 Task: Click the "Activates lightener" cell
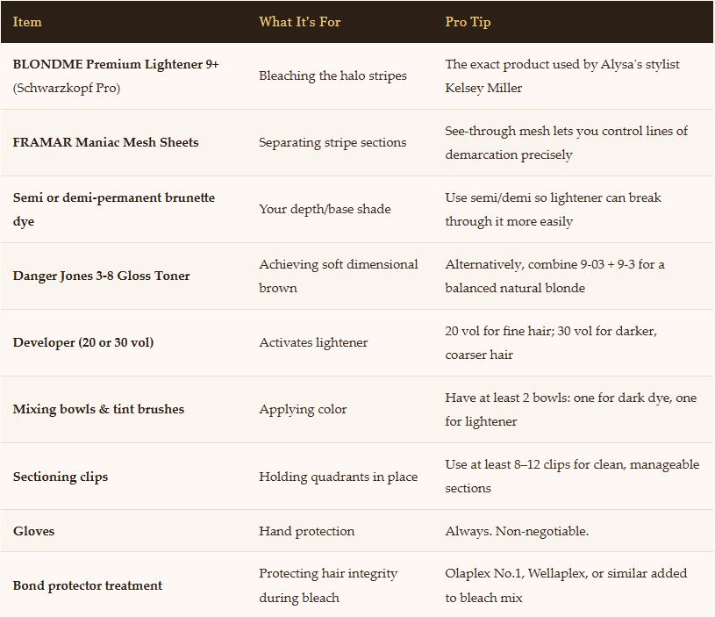[313, 342]
